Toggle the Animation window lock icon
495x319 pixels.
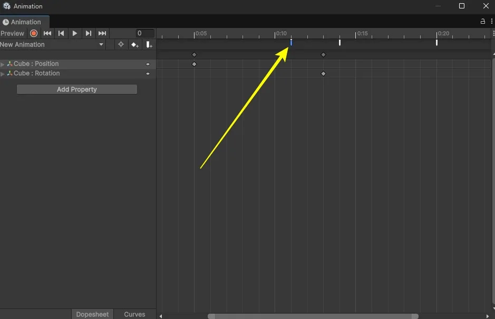pyautogui.click(x=482, y=22)
